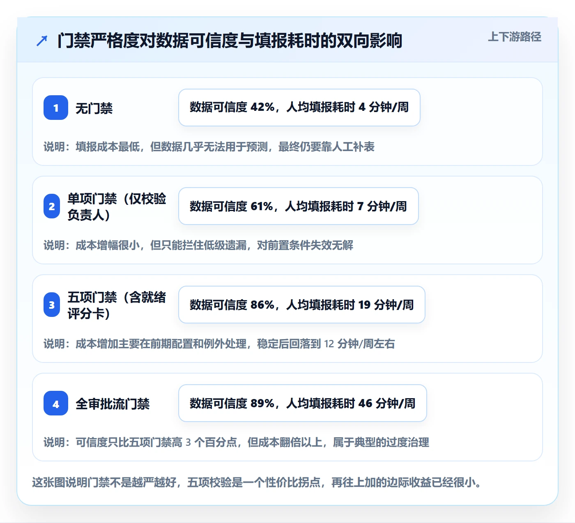Select the 全审批流门禁 step label
575x523 pixels.
pos(113,404)
